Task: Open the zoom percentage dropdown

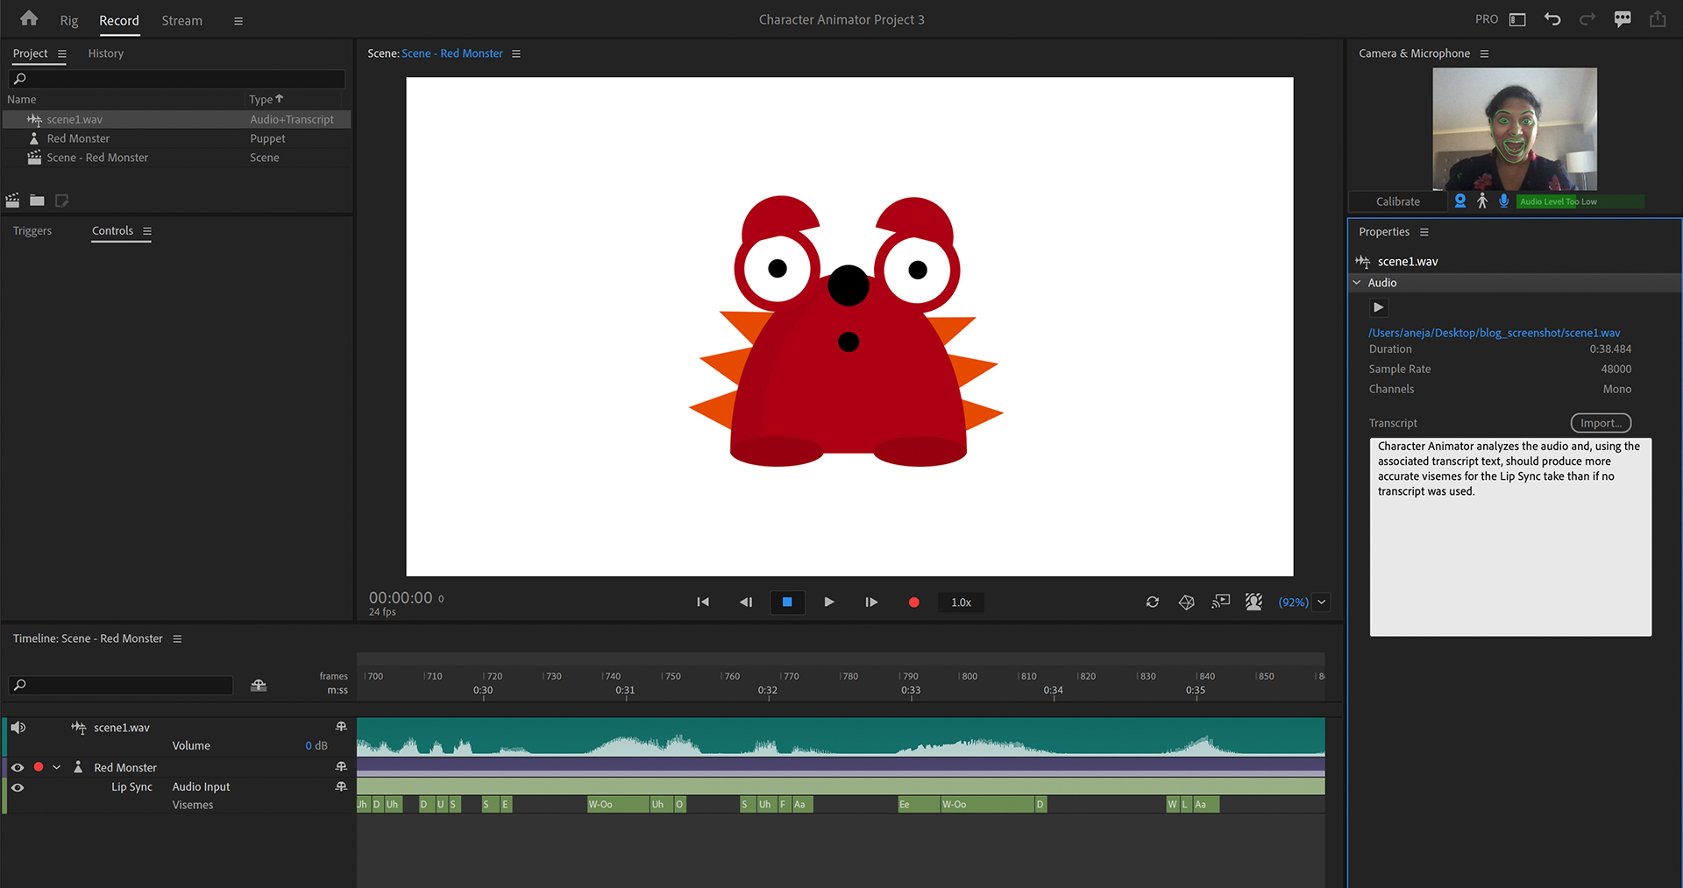Action: click(x=1321, y=603)
